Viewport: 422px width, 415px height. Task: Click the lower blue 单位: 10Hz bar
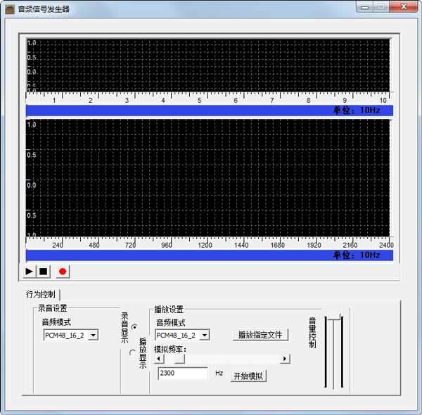pos(210,255)
